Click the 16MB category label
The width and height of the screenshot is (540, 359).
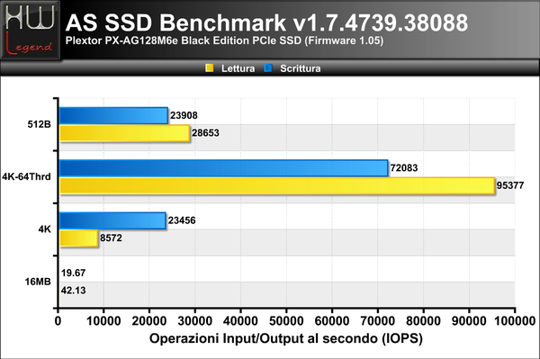(x=38, y=282)
